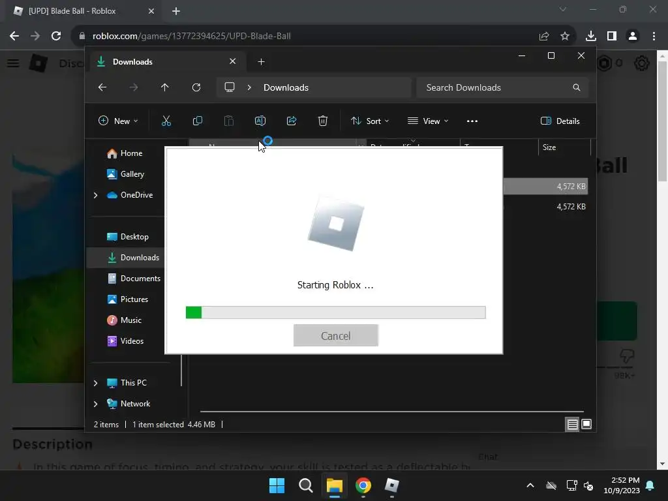The image size is (668, 501).
Task: Click the address bar chevron before Downloads
Action: [249, 87]
